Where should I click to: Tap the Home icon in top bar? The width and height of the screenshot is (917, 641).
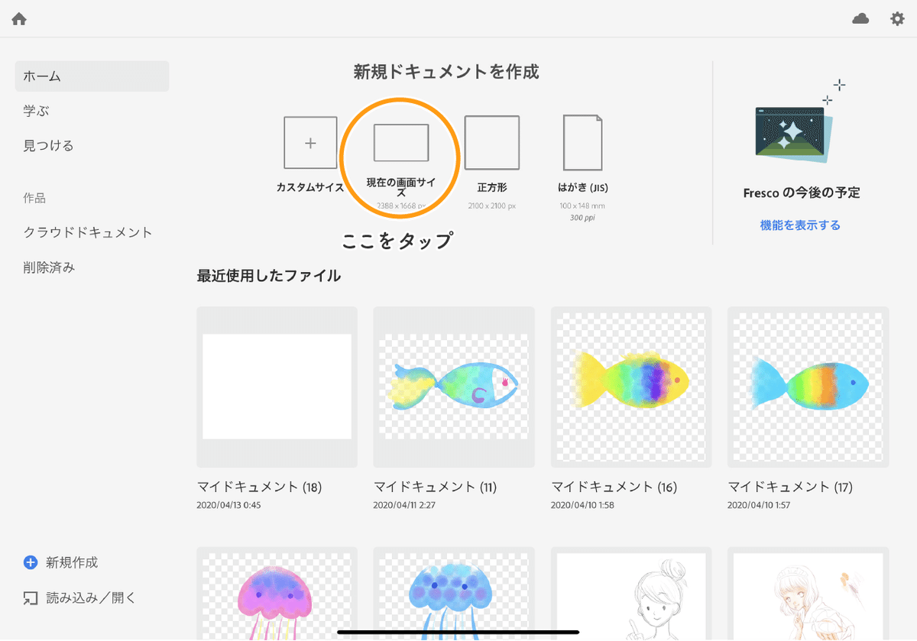(19, 19)
